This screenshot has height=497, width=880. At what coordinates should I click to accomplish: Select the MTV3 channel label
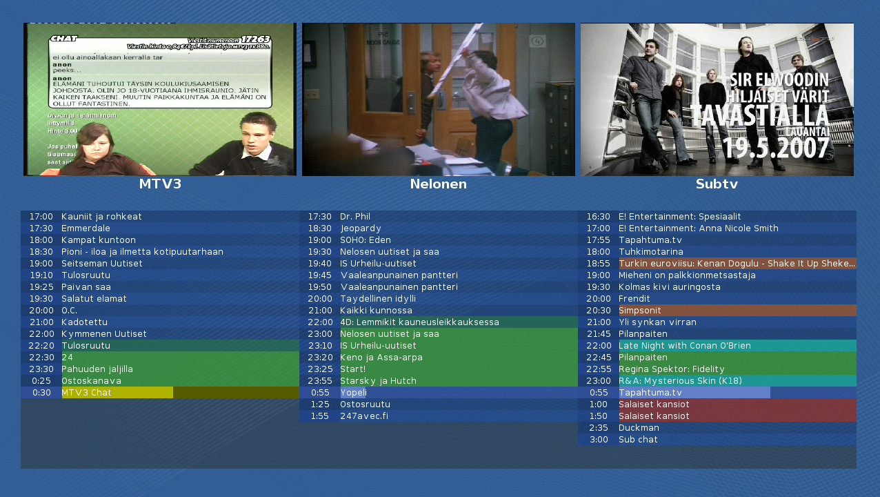[160, 184]
